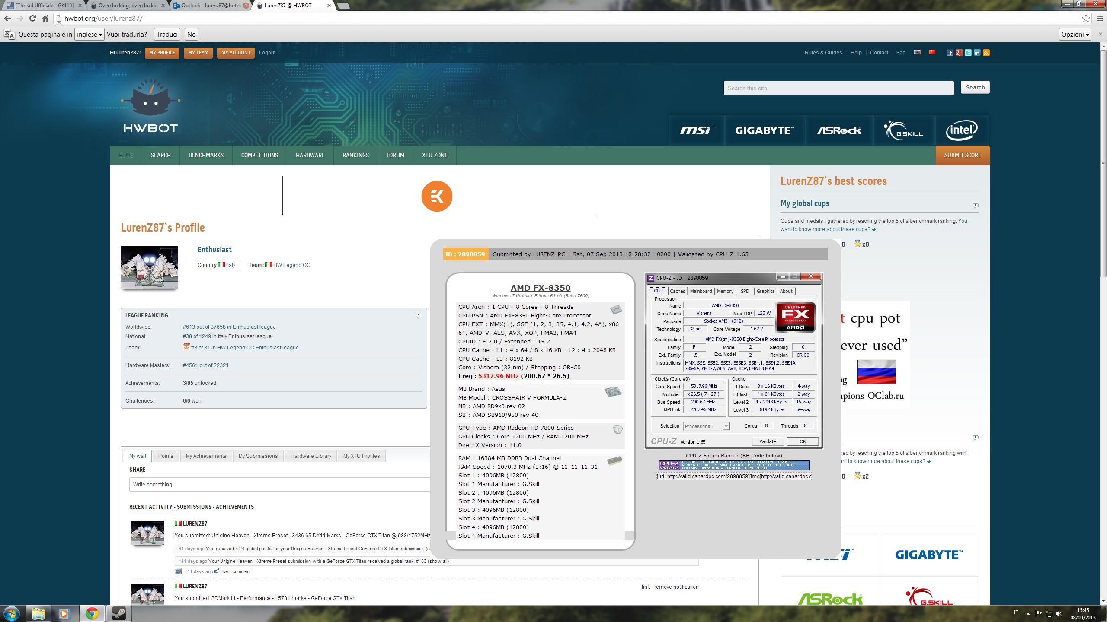Show hidden system tray icons
Screen dimensions: 1107x622
1028,614
